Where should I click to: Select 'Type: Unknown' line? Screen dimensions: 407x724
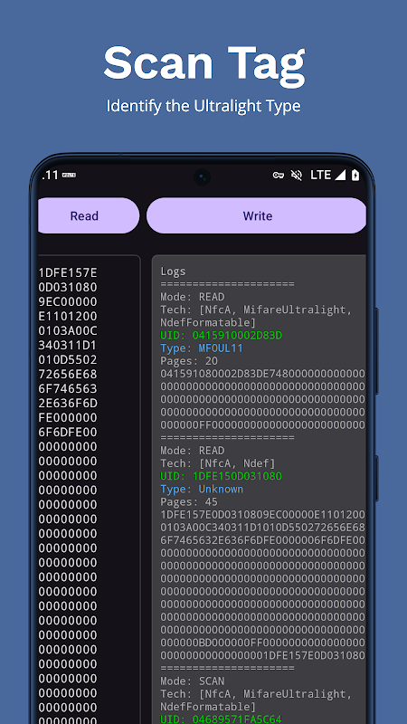[202, 489]
